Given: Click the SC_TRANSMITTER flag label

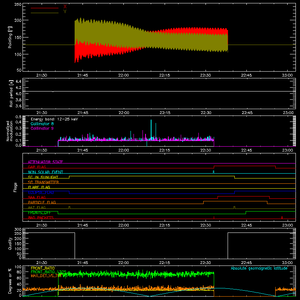Looking at the screenshot, I should (43, 182).
